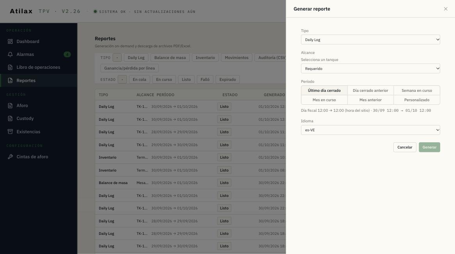455x254 pixels.
Task: Click the Reportes document icon in sidebar
Action: point(10,80)
